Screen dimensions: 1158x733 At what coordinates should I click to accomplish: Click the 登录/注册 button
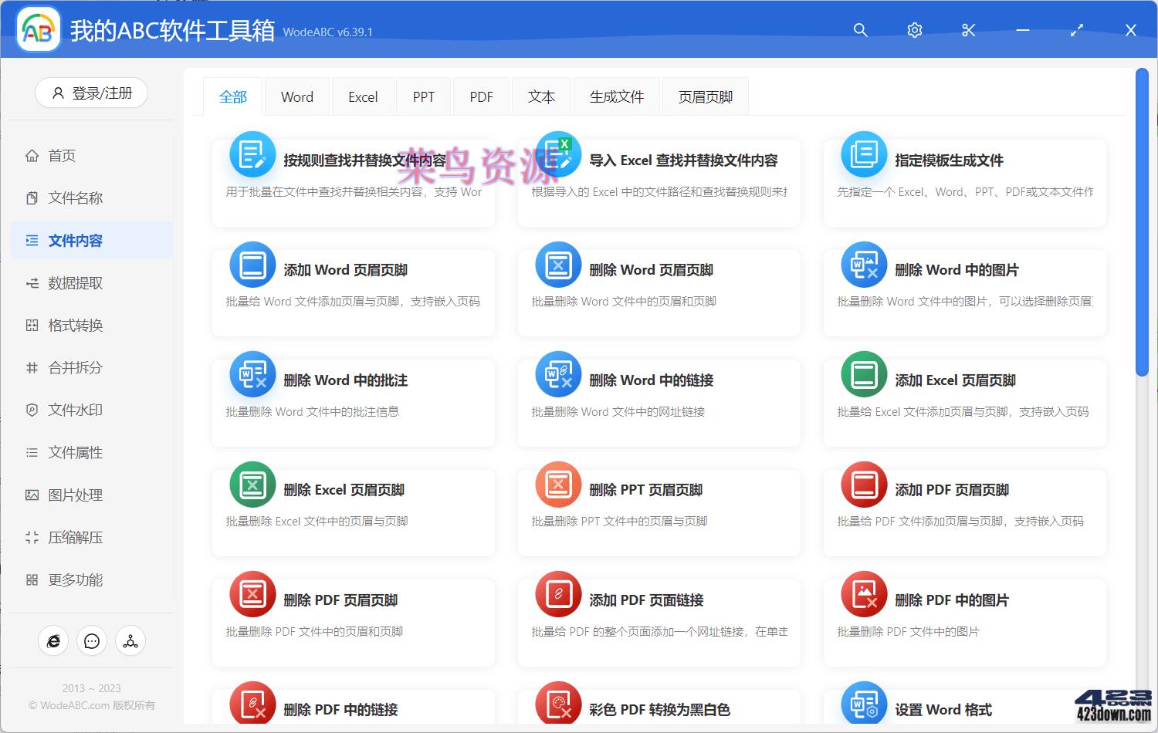point(91,93)
